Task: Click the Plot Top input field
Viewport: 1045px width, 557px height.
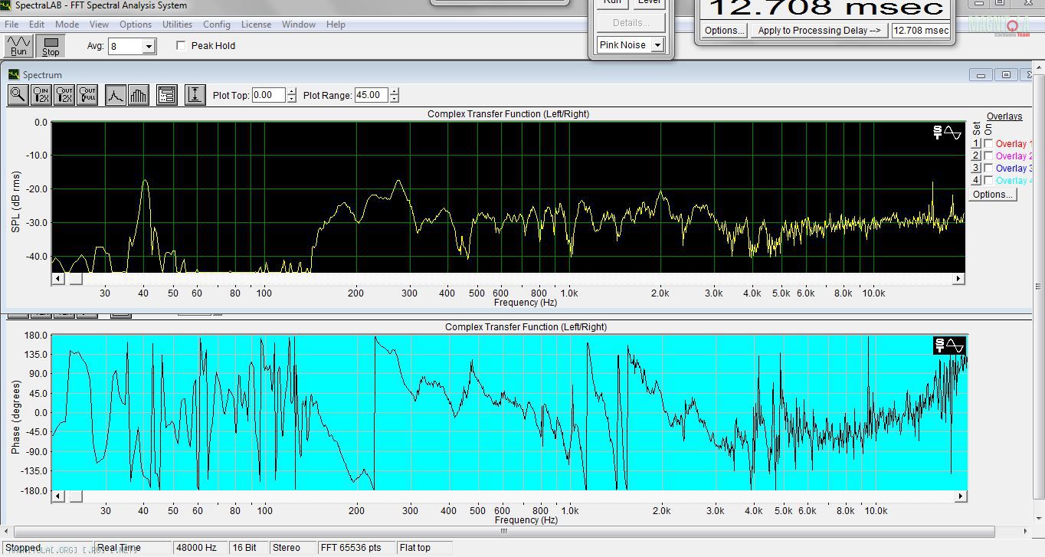Action: coord(268,95)
